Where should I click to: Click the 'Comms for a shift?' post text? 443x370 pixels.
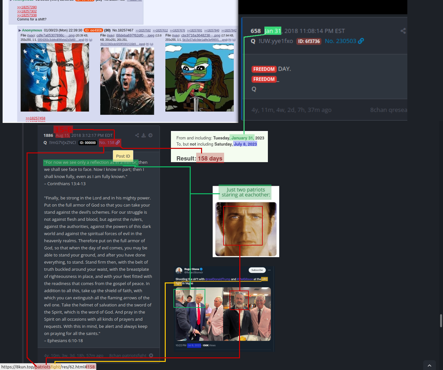[x=32, y=19]
